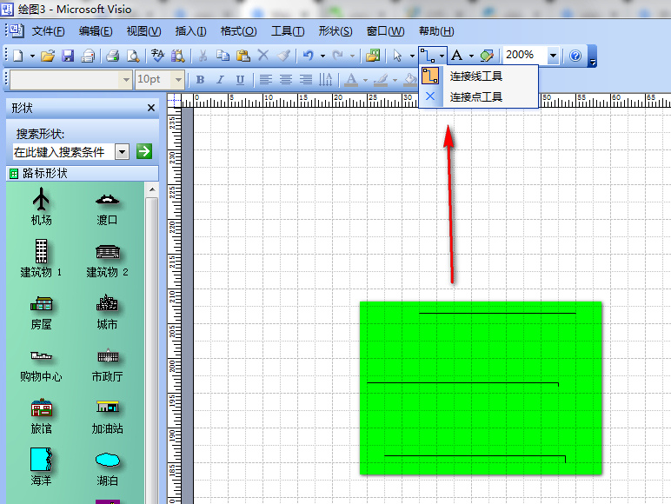Toggle Underline formatting button
This screenshot has width=671, height=504.
click(x=241, y=80)
